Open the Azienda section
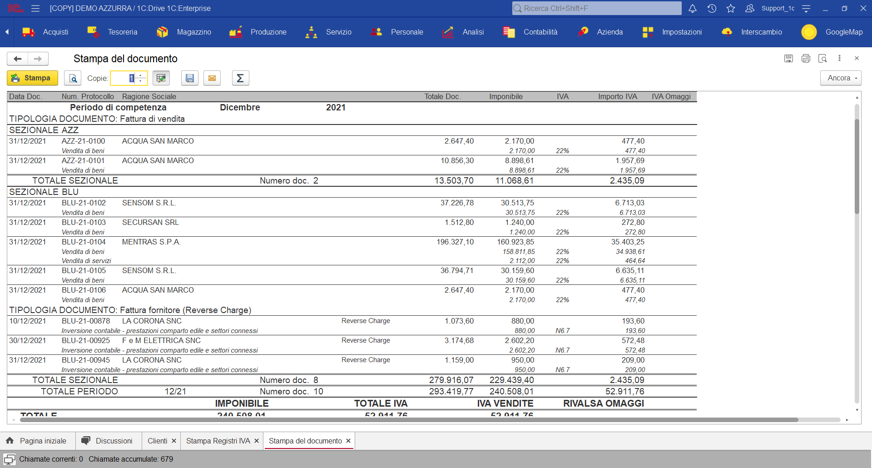This screenshot has height=468, width=872. [600, 32]
